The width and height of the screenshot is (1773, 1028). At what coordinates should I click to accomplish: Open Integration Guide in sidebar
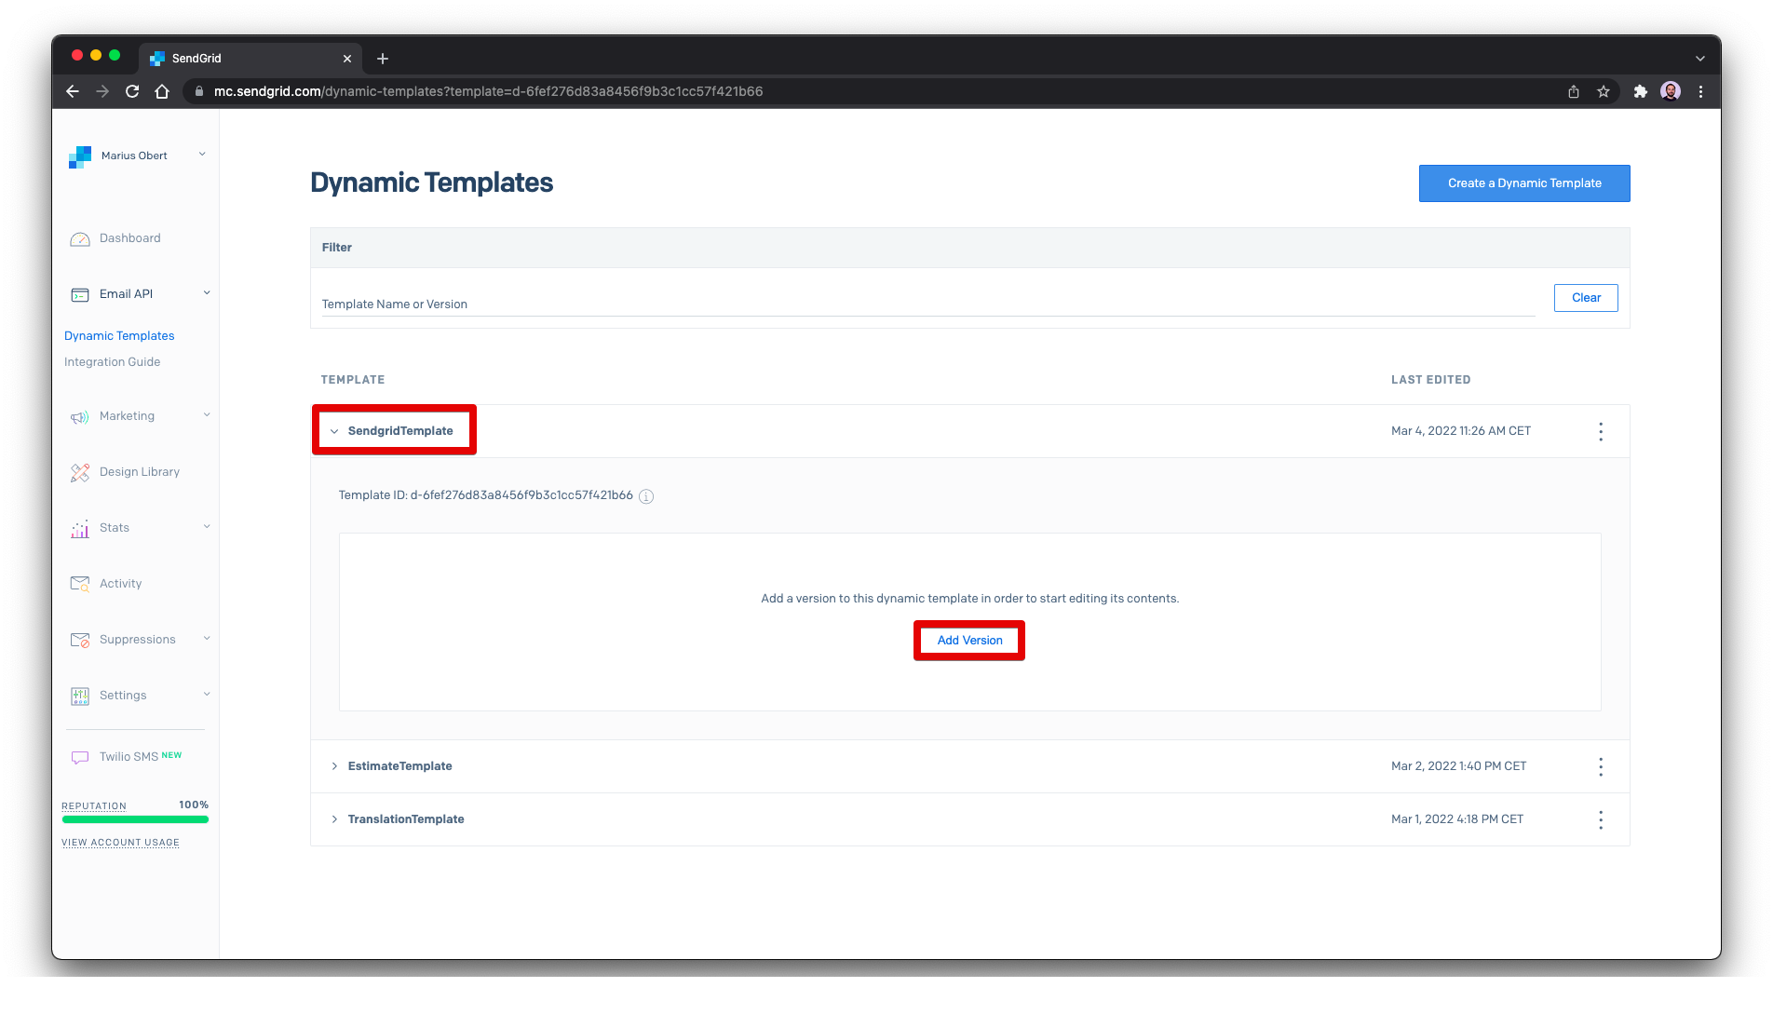pos(112,362)
